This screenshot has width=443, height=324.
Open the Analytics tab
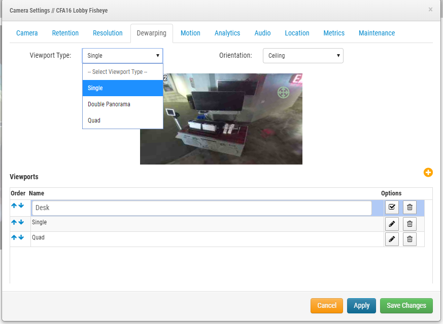pyautogui.click(x=227, y=33)
